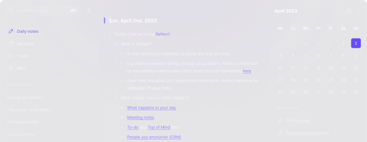The height and width of the screenshot is (142, 367).
Task: Go to previous month with left chevron
Action: coord(339,11)
